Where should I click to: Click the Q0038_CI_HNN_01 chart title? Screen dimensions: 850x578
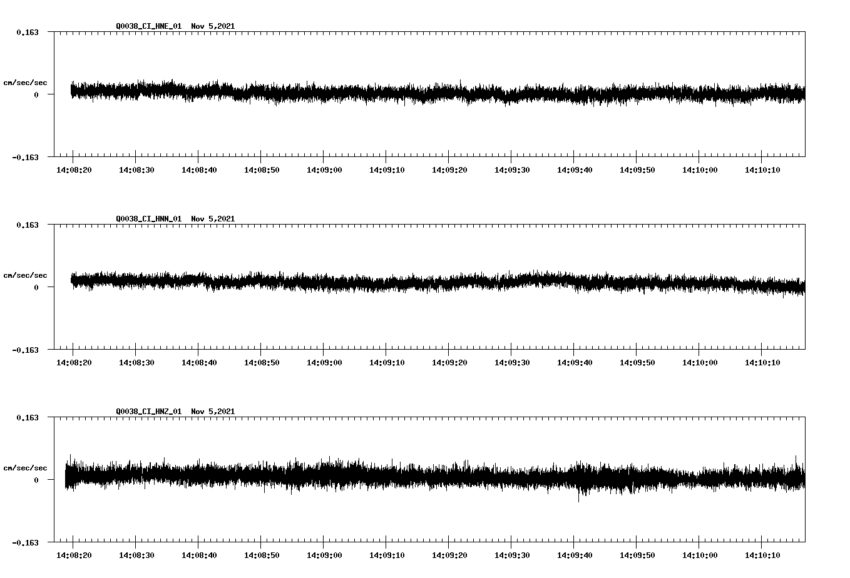175,218
